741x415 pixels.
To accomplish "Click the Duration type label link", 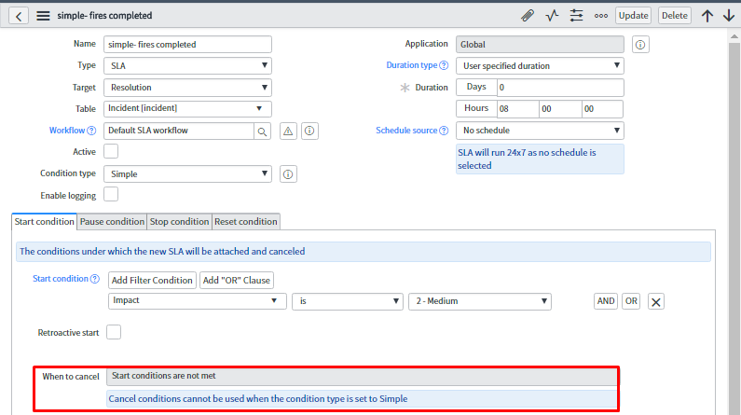I will pos(412,65).
